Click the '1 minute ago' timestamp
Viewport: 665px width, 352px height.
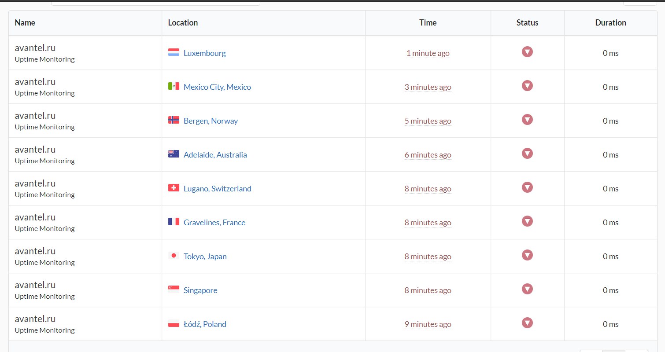click(428, 53)
